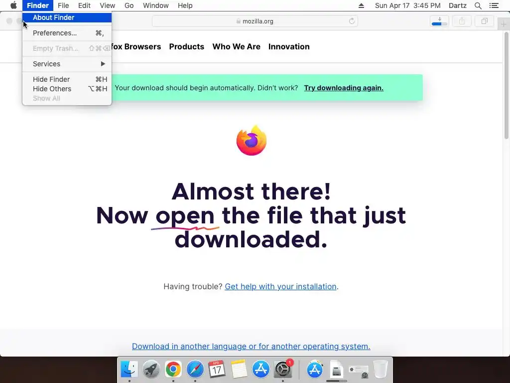Open Finder from the Dock
The image size is (510, 383).
129,370
